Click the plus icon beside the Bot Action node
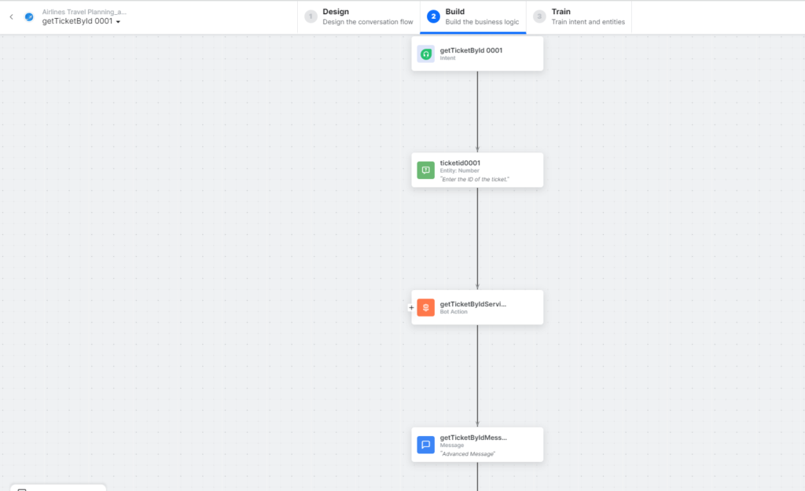Screen dimensions: 805x491 [x=410, y=308]
